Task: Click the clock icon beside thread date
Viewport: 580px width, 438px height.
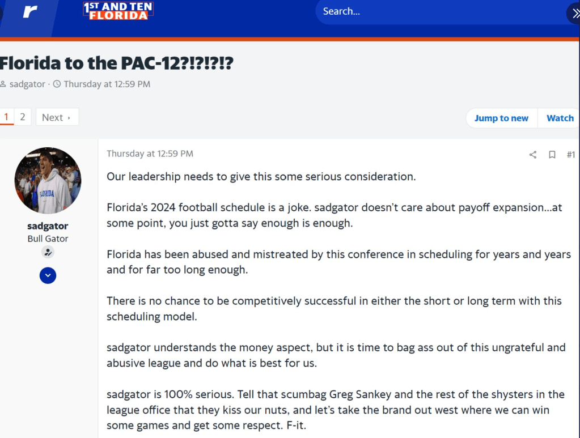Action: click(x=56, y=84)
